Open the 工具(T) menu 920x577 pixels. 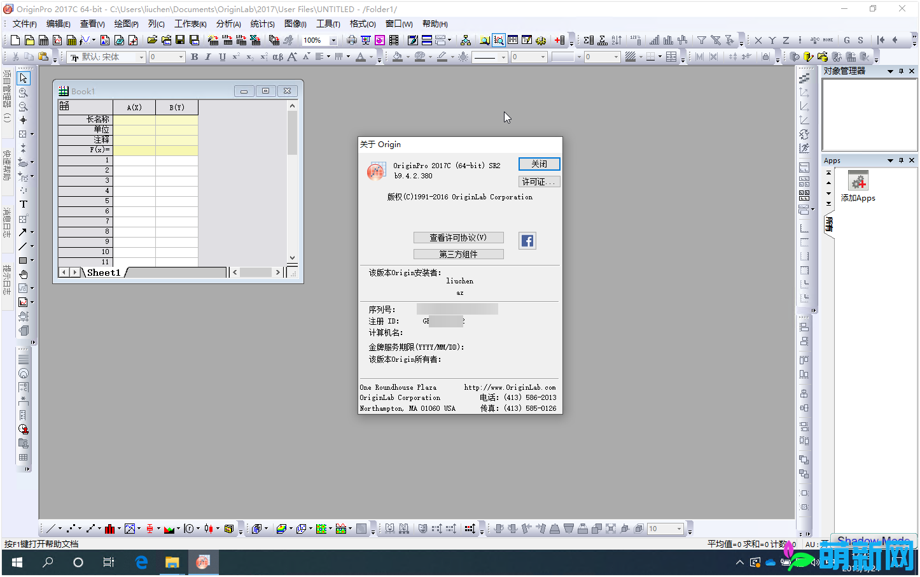coord(328,24)
